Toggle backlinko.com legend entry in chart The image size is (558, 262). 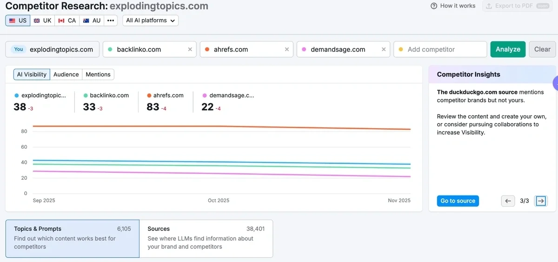point(106,95)
